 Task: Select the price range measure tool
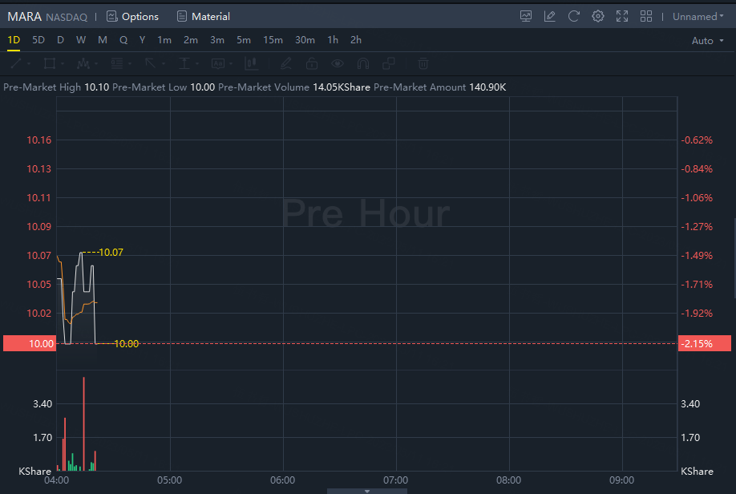(x=184, y=63)
